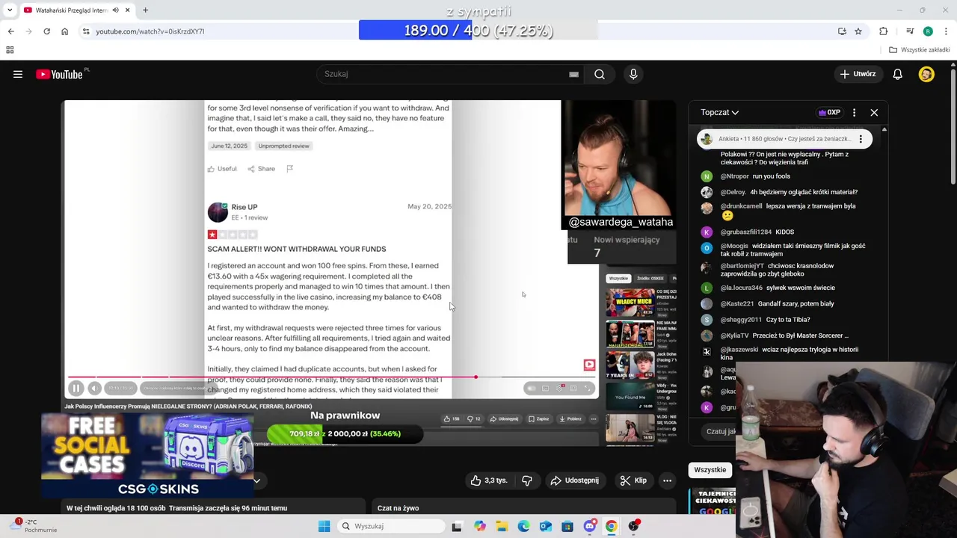
Task: Open the Windows Start menu
Action: (x=324, y=526)
